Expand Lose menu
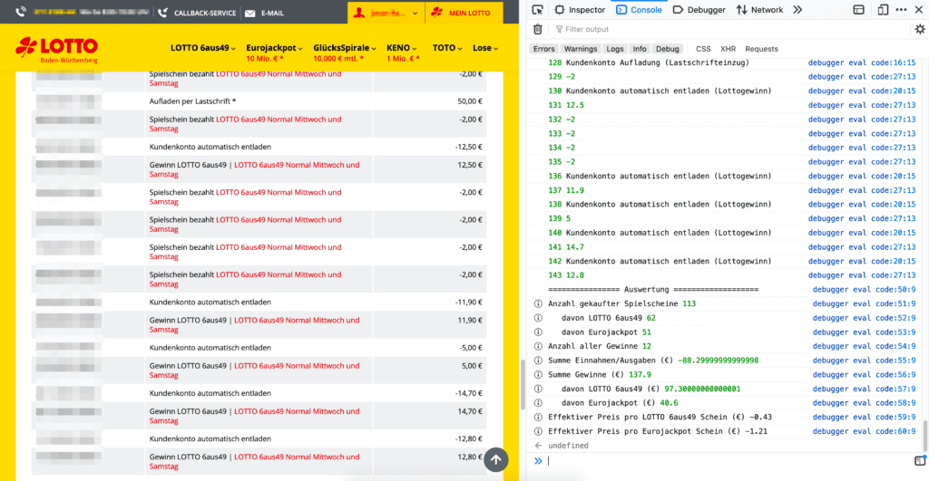The height and width of the screenshot is (481, 929). [x=485, y=48]
